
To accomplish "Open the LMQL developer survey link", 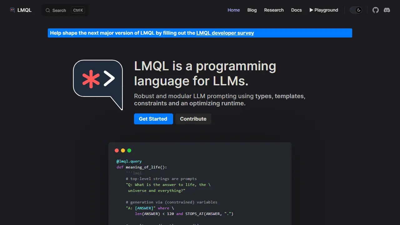I will (x=225, y=33).
